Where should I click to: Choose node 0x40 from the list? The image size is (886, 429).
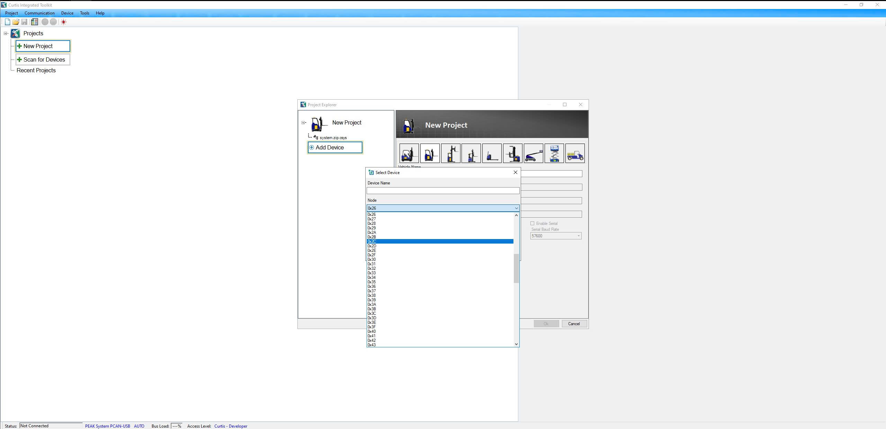click(x=440, y=331)
